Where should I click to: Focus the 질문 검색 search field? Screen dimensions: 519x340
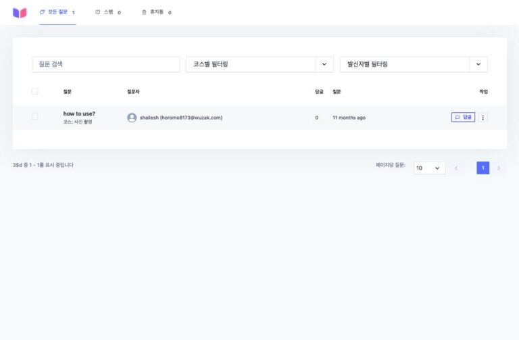pos(105,64)
